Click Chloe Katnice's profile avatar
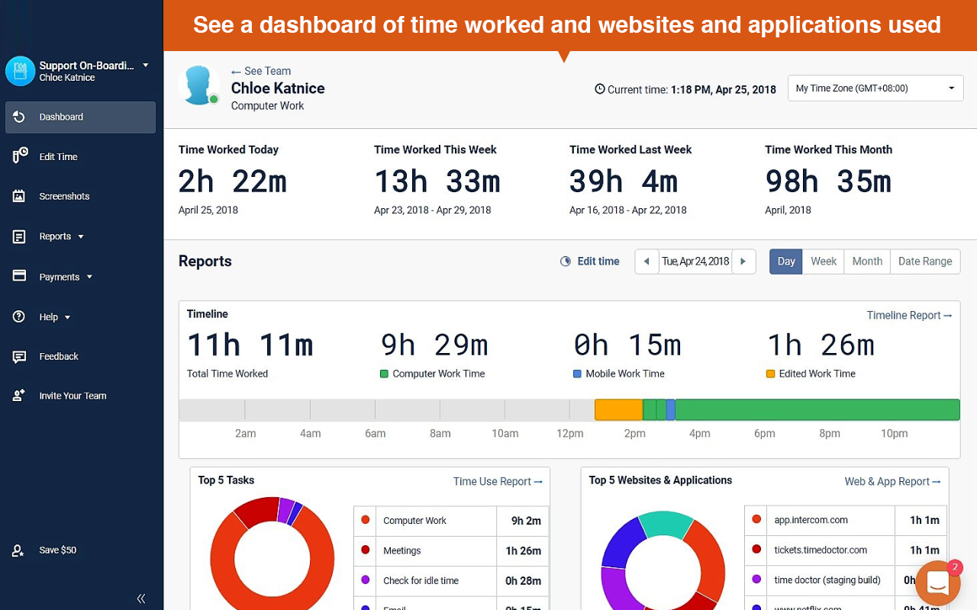 tap(198, 85)
